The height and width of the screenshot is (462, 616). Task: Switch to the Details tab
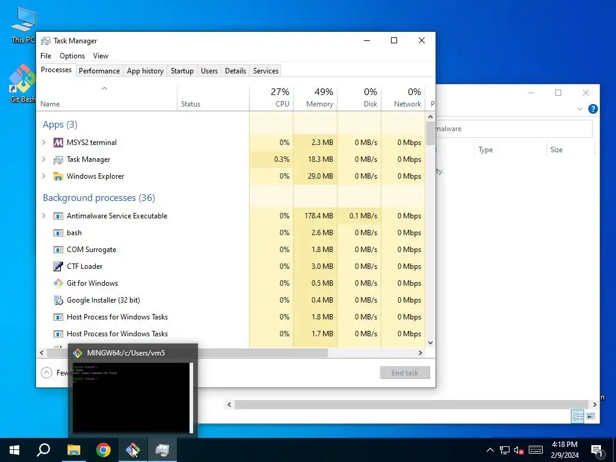click(235, 71)
